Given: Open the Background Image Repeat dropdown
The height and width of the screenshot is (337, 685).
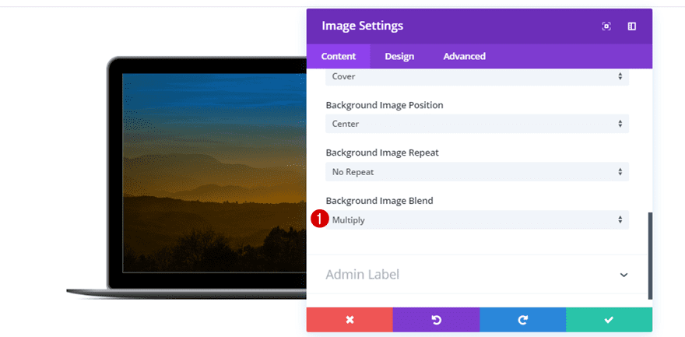Looking at the screenshot, I should pyautogui.click(x=476, y=172).
